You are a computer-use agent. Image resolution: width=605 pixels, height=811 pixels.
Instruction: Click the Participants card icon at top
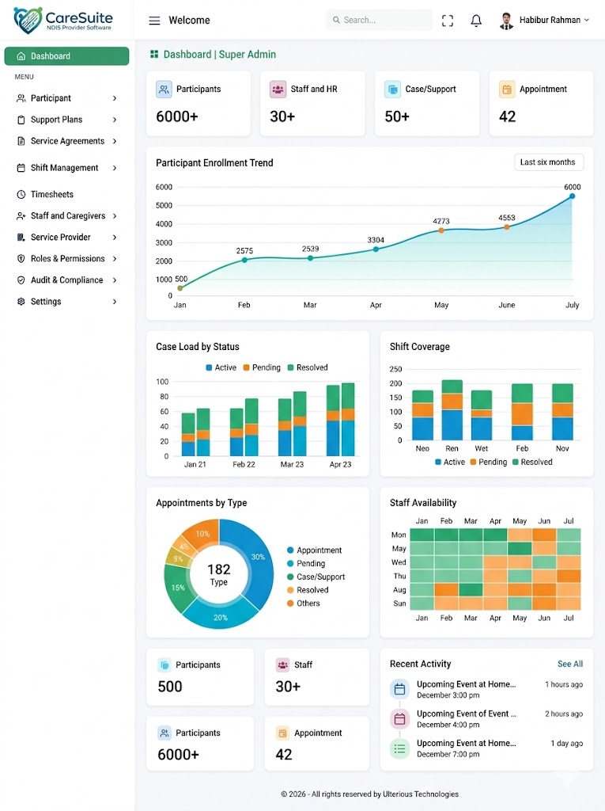pyautogui.click(x=164, y=89)
